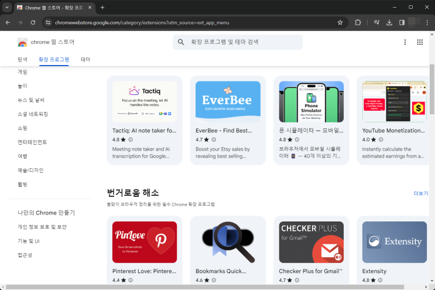Open Bookmarks Quick magnifier thumbnail
The height and width of the screenshot is (290, 435).
point(228,242)
